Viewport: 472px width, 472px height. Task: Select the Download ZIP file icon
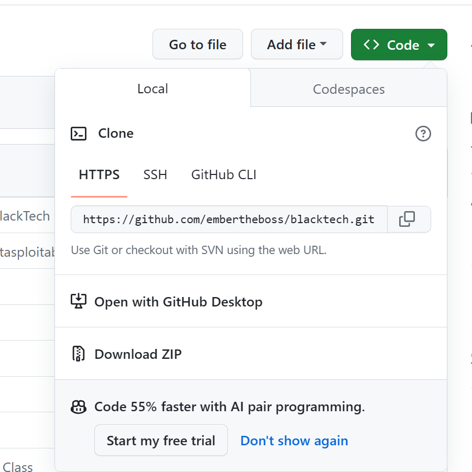click(x=78, y=354)
